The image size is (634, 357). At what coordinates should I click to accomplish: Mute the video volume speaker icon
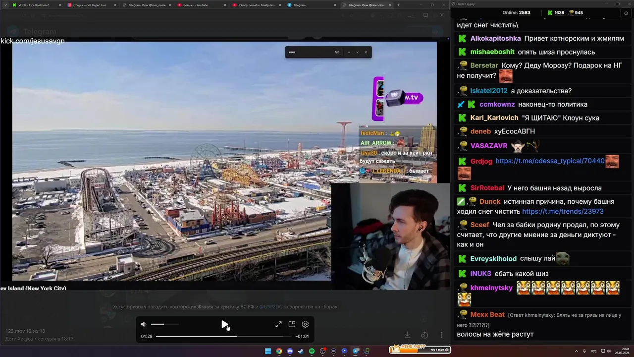tap(144, 324)
